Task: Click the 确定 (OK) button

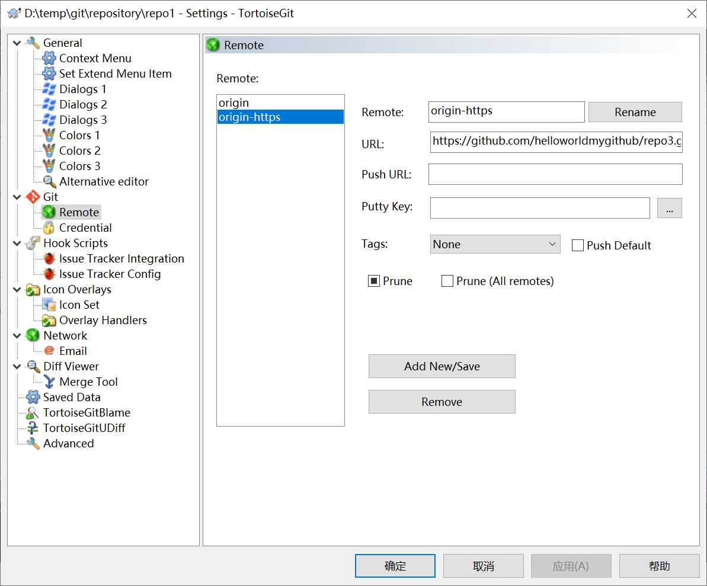Action: click(395, 566)
